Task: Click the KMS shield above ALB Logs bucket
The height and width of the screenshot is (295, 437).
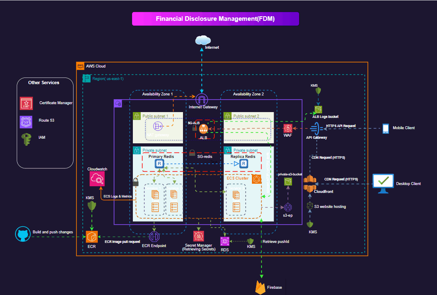Action: point(318,91)
